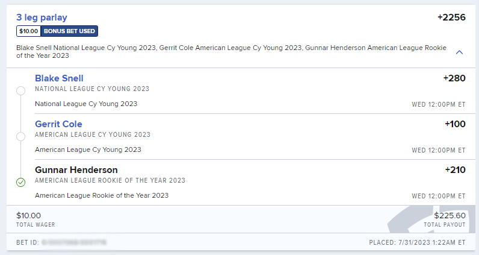Click the blurred BET ID number
This screenshot has height=255, width=479.
click(x=74, y=242)
